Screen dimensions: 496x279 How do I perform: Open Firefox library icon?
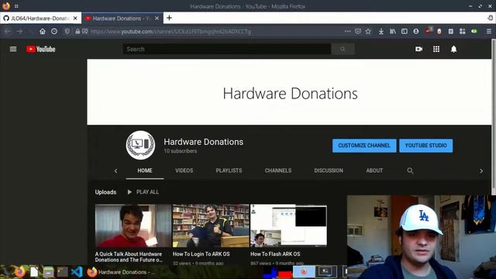[393, 31]
